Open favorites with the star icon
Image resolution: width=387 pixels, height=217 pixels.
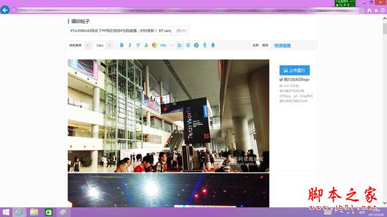[x=376, y=10]
